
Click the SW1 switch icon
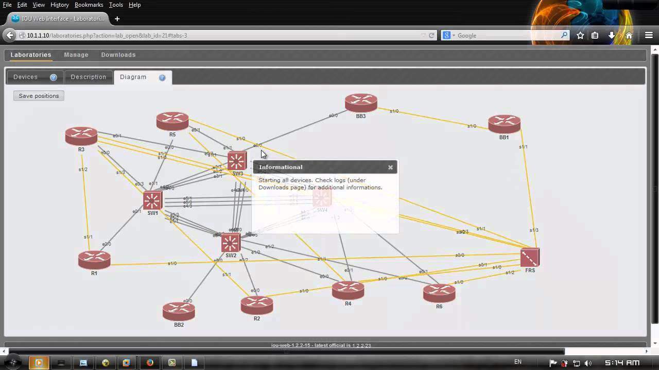(152, 200)
